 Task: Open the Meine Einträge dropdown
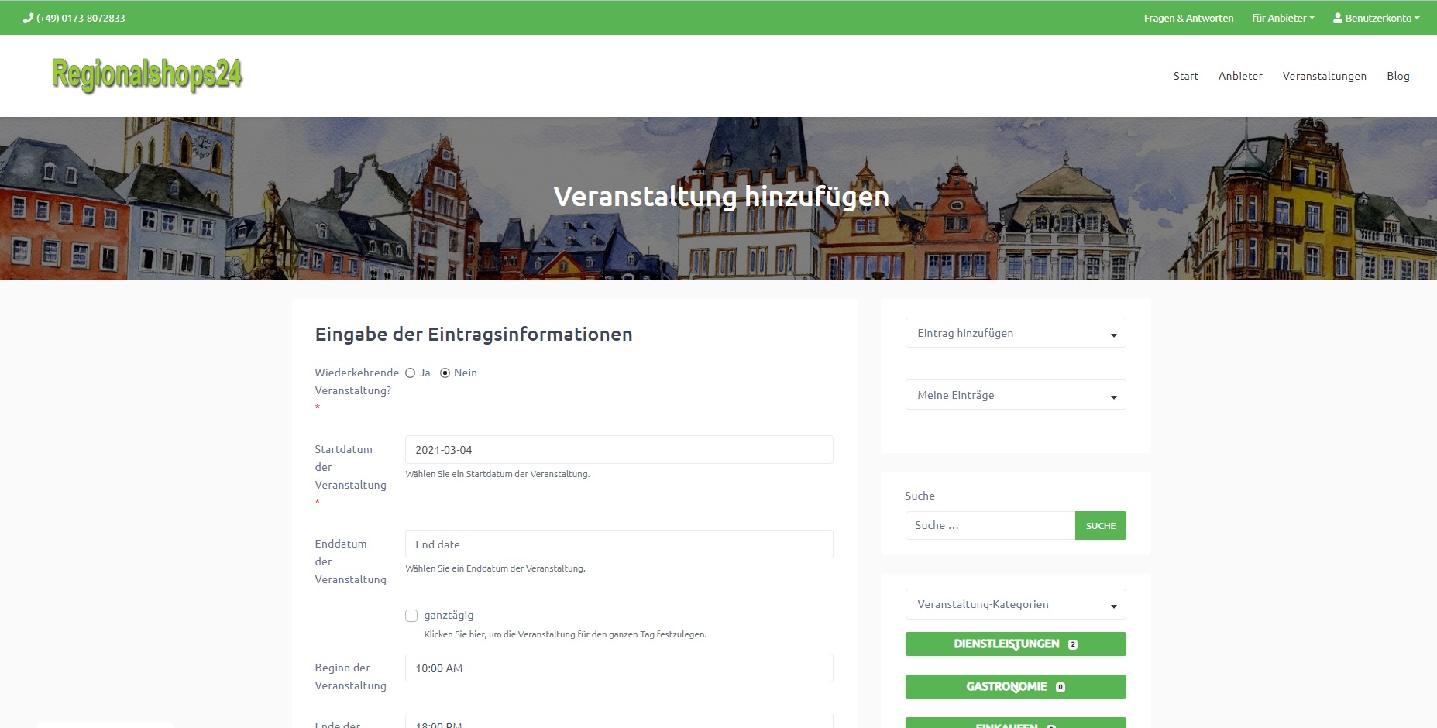pyautogui.click(x=1015, y=395)
